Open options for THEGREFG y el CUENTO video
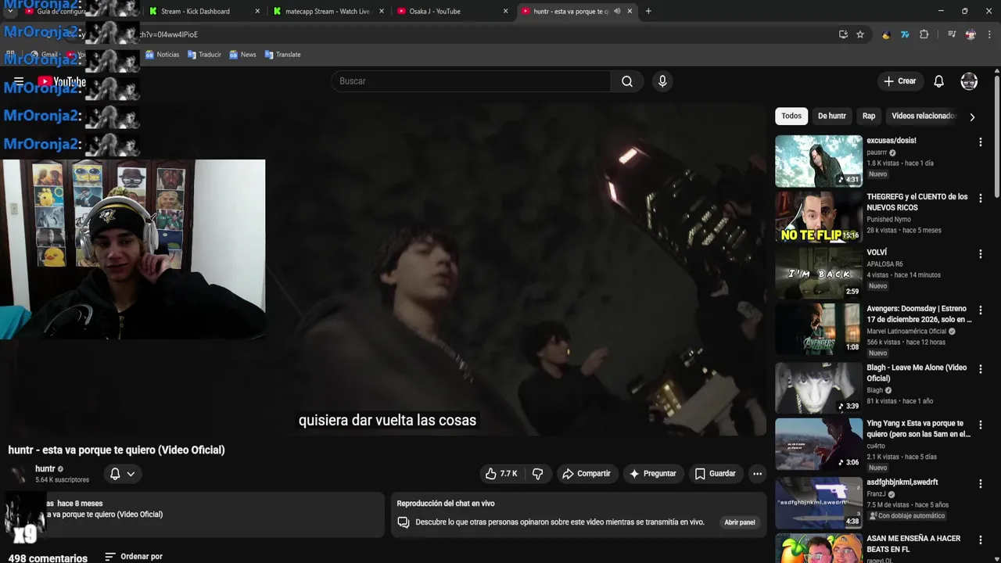The width and height of the screenshot is (1001, 563). pyautogui.click(x=980, y=199)
